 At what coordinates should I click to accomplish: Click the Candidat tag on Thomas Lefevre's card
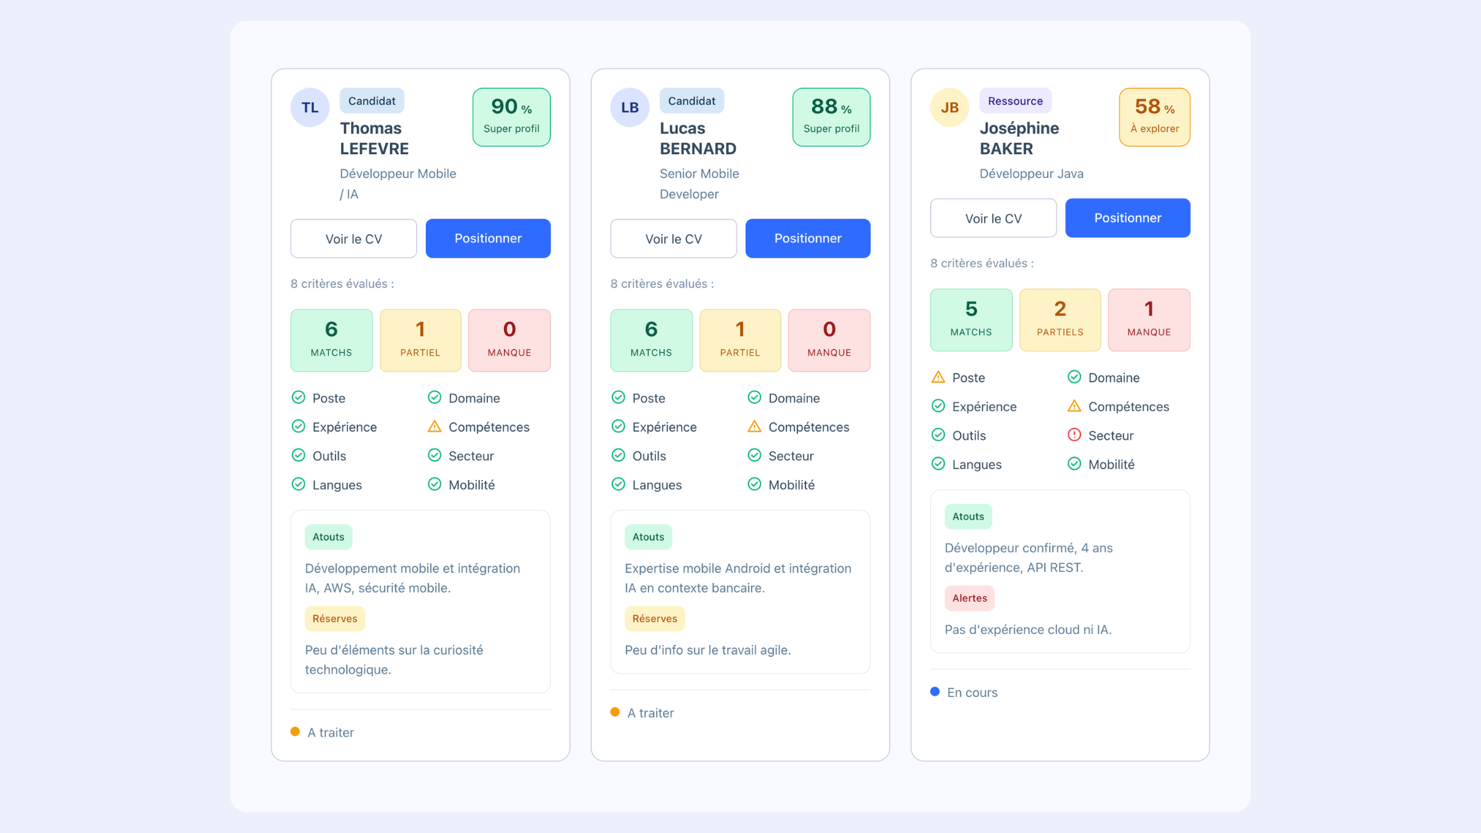[372, 101]
